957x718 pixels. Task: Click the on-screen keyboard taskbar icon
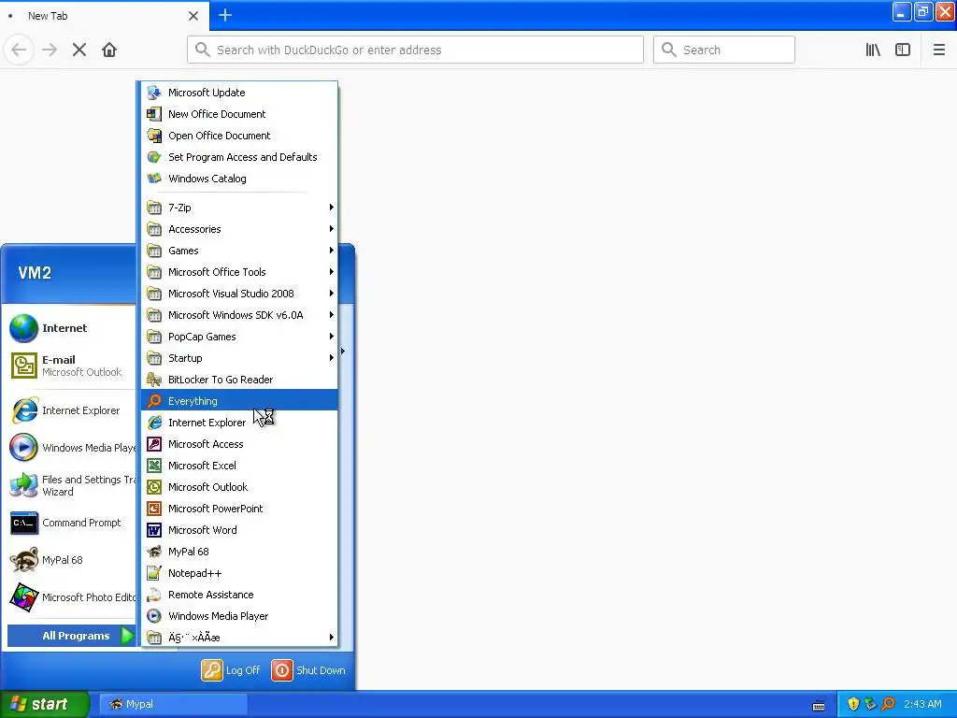(x=819, y=706)
